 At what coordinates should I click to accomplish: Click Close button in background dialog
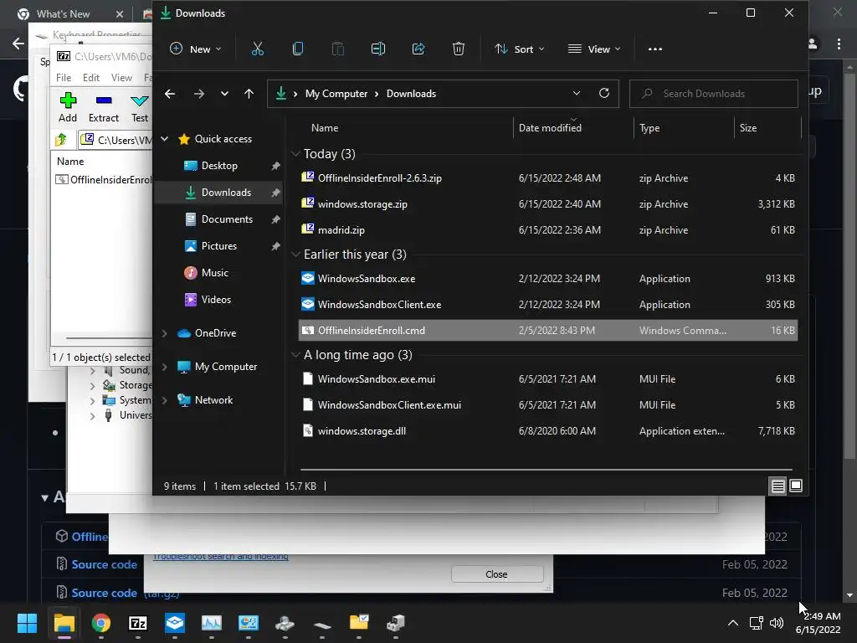click(x=497, y=574)
